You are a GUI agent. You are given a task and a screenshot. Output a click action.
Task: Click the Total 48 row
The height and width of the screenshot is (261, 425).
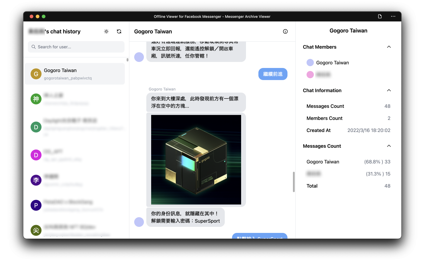(x=348, y=186)
